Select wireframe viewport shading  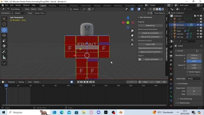(x=154, y=9)
